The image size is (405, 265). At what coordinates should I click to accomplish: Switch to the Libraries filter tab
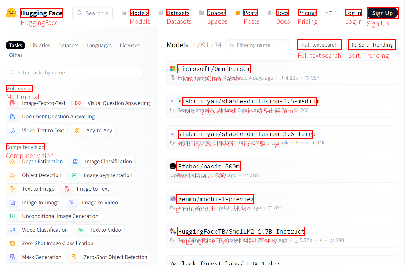[40, 45]
